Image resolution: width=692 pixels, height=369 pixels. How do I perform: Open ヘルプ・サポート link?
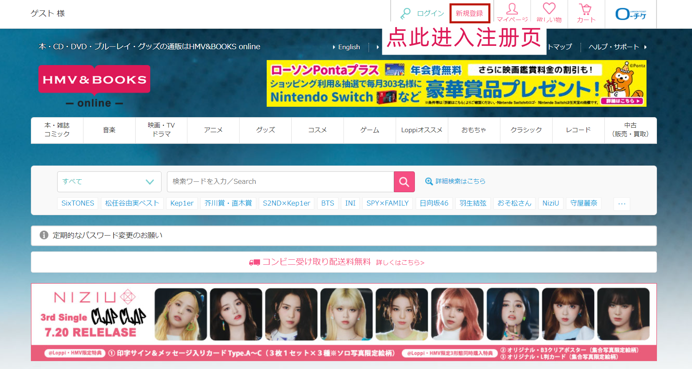click(614, 47)
